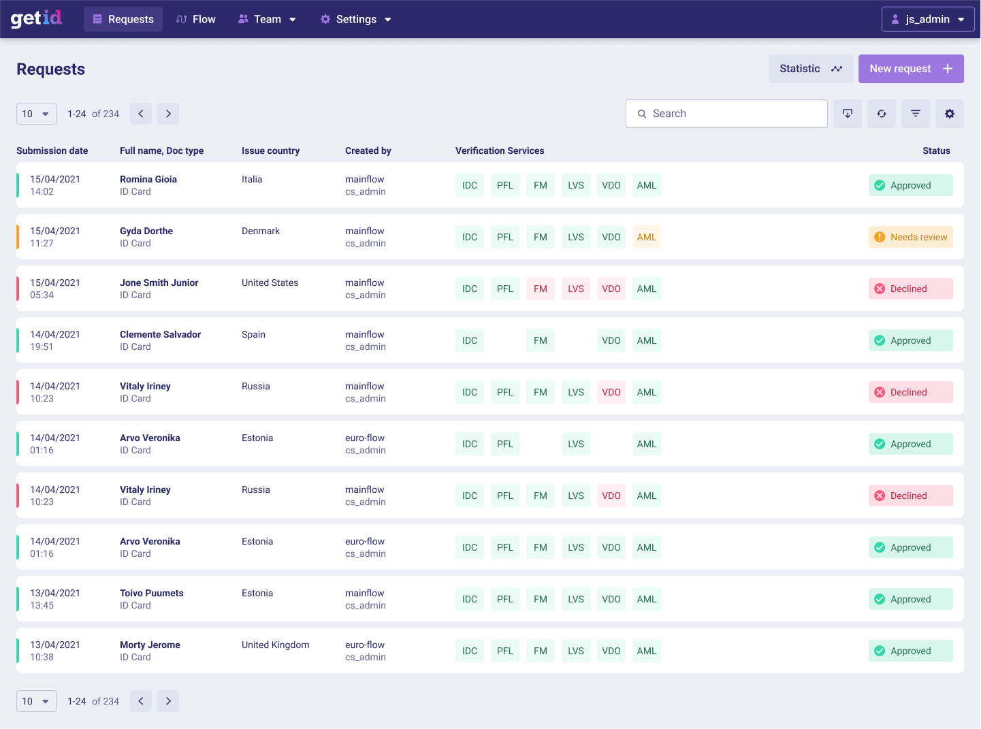Expand the Settings menu

tap(355, 19)
